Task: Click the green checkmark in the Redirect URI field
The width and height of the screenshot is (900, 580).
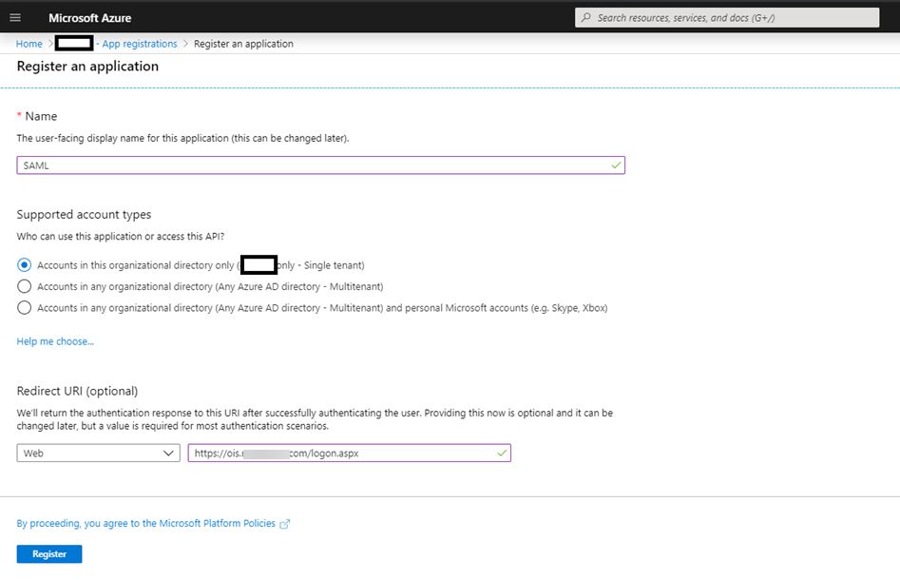Action: (x=502, y=454)
